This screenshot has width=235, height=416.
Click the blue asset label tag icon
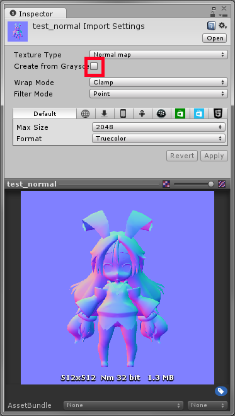(221, 391)
